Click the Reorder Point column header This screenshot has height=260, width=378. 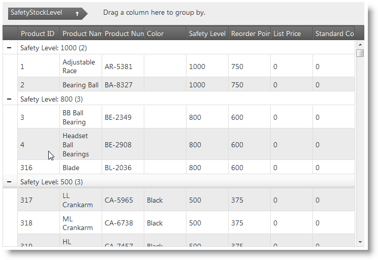(249, 34)
